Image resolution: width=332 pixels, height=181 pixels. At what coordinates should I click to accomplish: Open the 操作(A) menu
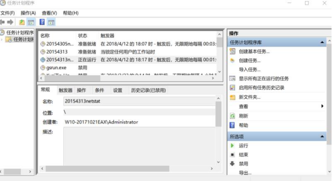click(28, 13)
